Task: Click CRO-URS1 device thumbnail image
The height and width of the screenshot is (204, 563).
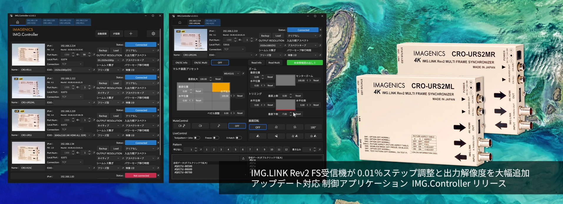Action: pyautogui.click(x=29, y=120)
